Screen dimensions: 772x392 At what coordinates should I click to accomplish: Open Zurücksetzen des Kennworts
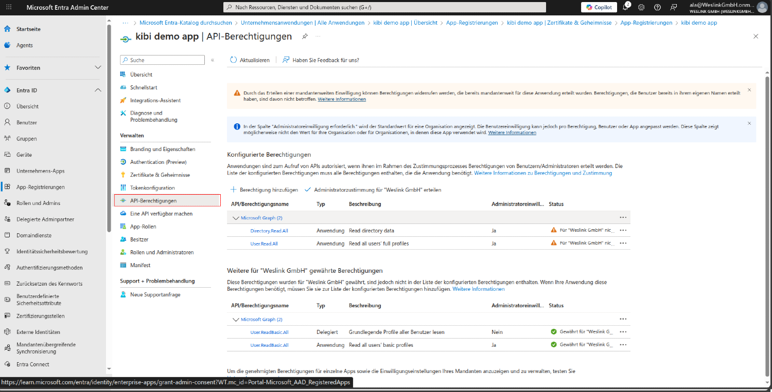(x=49, y=284)
